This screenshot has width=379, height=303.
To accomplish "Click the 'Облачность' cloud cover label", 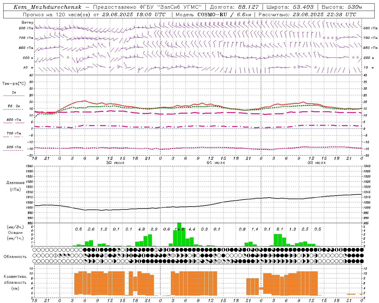I will click(x=15, y=257).
